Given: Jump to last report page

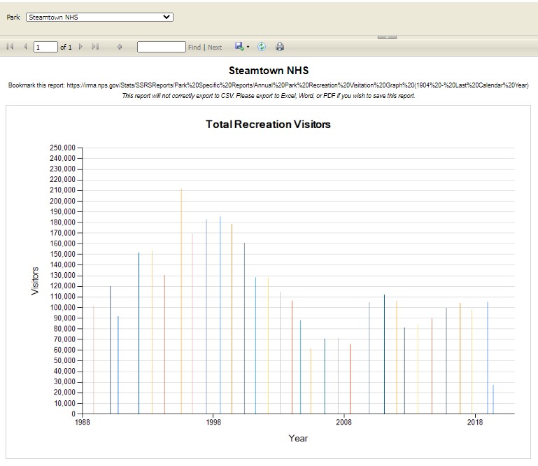Looking at the screenshot, I should (95, 46).
